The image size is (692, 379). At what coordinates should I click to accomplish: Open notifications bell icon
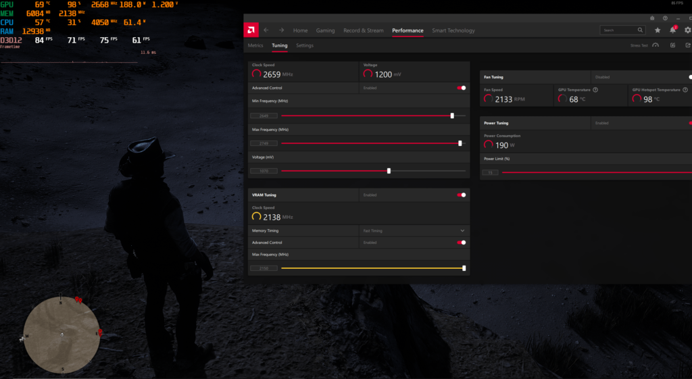point(673,30)
